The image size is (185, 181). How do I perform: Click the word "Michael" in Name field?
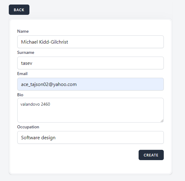click(29, 42)
